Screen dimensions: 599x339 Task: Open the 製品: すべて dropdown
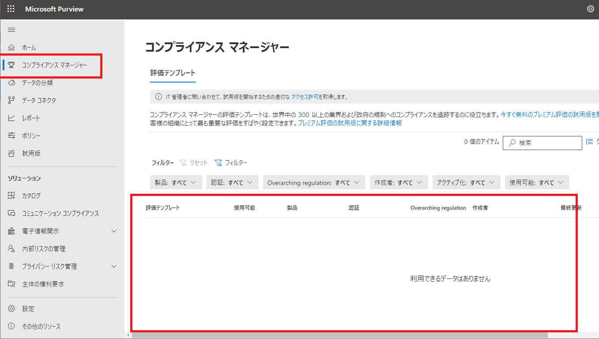(176, 182)
